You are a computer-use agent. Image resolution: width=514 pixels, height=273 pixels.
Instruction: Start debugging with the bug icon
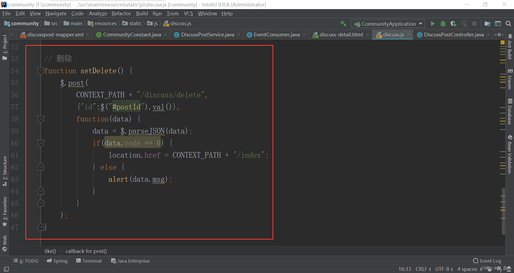click(443, 24)
